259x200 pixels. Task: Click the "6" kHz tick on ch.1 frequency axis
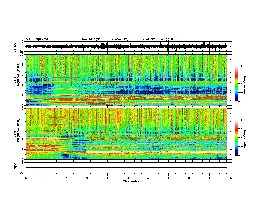(x=23, y=75)
